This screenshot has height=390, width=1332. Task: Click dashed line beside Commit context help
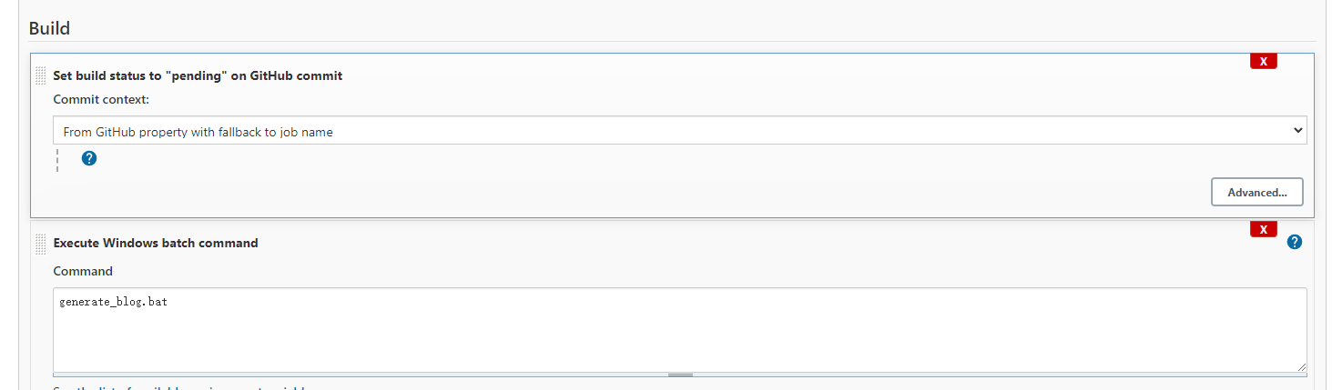pyautogui.click(x=57, y=159)
